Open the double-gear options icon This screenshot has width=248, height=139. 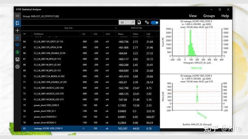(147, 22)
